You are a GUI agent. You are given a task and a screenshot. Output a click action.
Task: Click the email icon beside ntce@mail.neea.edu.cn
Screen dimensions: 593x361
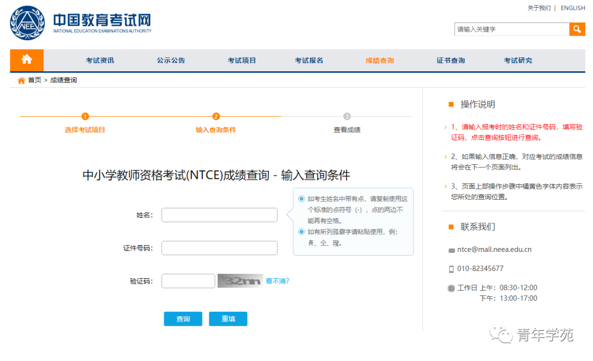point(453,250)
